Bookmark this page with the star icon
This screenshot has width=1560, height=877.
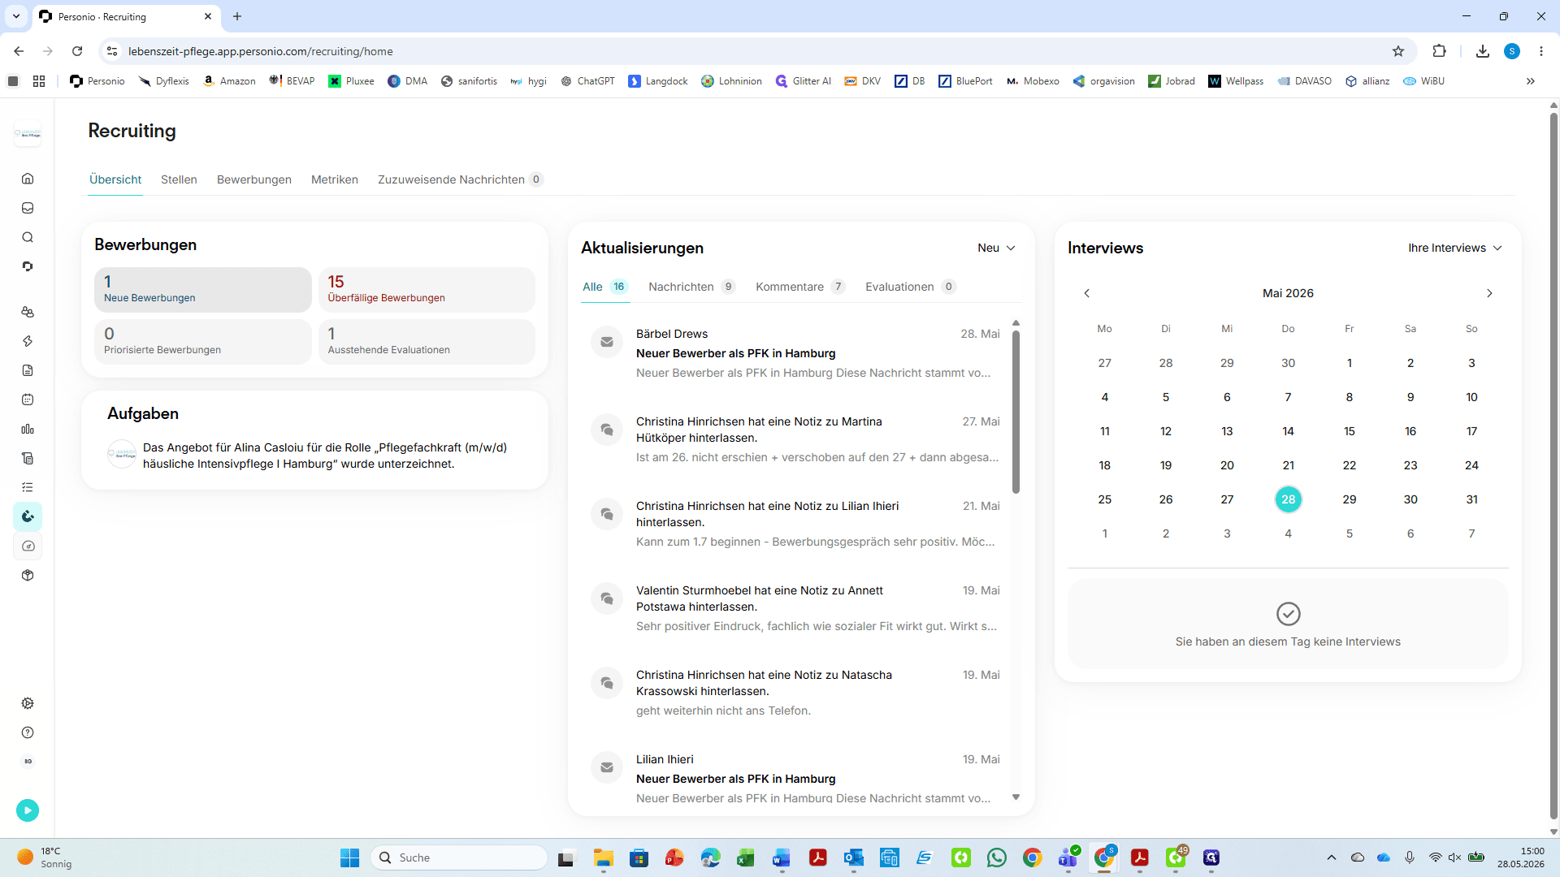click(1398, 51)
